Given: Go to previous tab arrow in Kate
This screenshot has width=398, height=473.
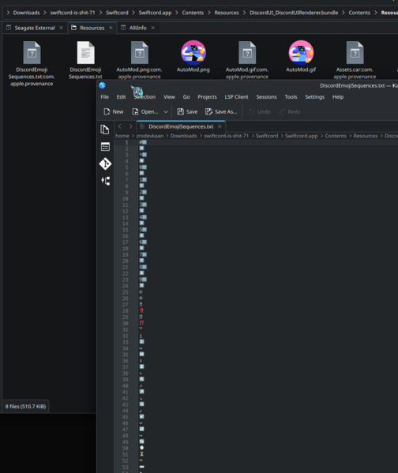Looking at the screenshot, I should click(120, 126).
